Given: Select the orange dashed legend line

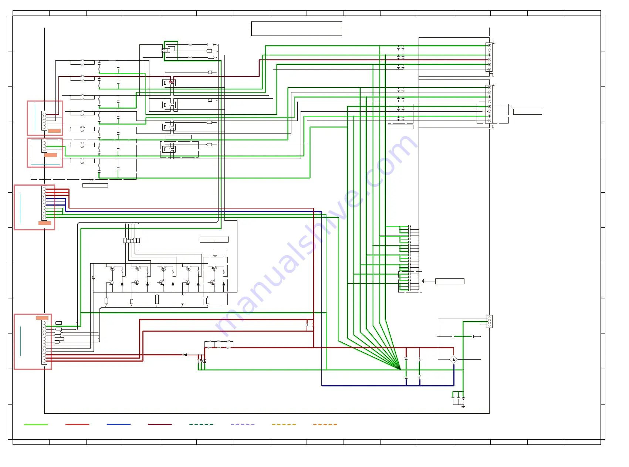Looking at the screenshot, I should tap(325, 424).
